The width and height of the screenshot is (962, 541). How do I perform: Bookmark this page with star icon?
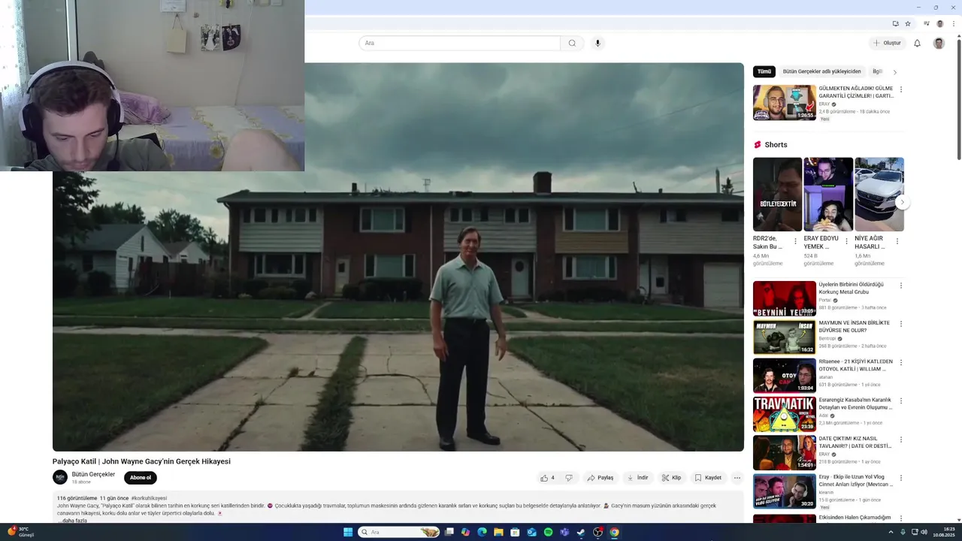(x=908, y=23)
